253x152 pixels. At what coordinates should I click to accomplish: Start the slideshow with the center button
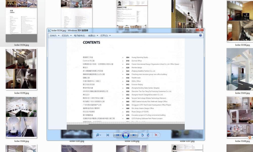pos(126,135)
